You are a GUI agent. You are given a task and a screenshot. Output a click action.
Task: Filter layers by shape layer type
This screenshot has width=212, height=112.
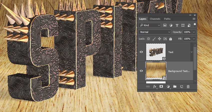[183, 25]
